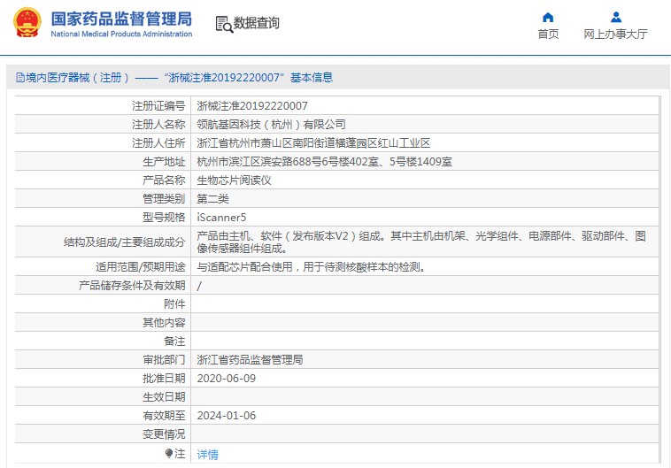Click approval date 2020-06-09
This screenshot has width=671, height=468.
click(x=226, y=379)
